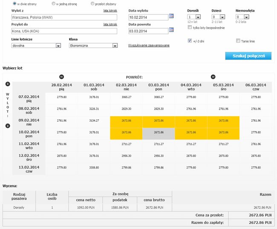Open the Dorośli passenger count dropdown
The height and width of the screenshot is (229, 277).
(194, 17)
